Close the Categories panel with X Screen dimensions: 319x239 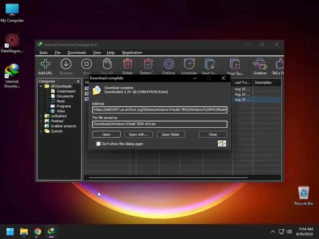click(x=78, y=81)
